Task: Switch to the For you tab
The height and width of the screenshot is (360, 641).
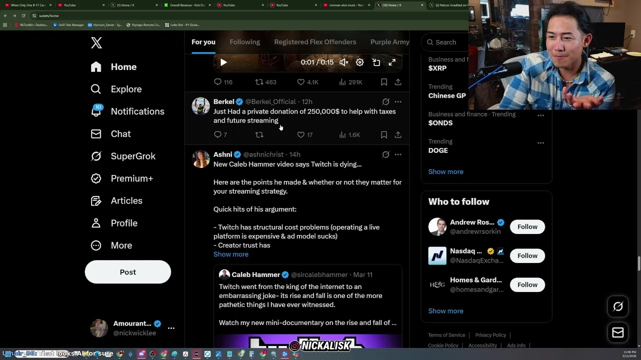Action: coord(203,42)
